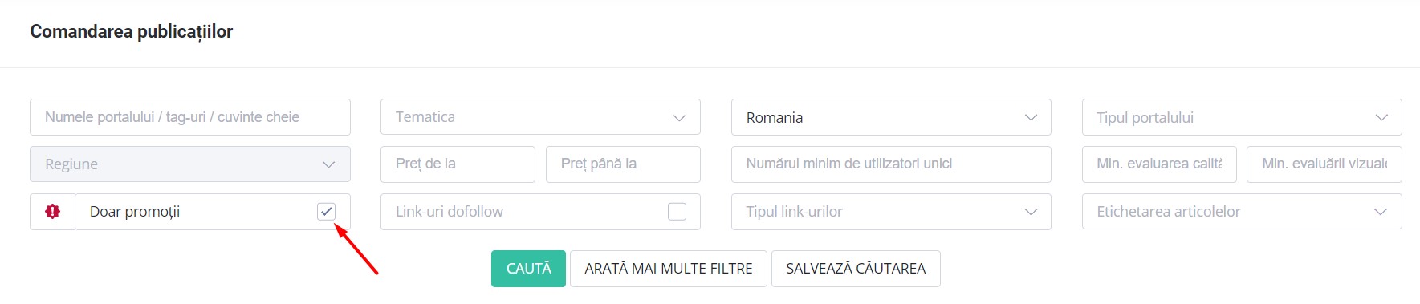This screenshot has height=304, width=1420.
Task: Click the Min. evaluării vizuale field
Action: (x=1324, y=164)
